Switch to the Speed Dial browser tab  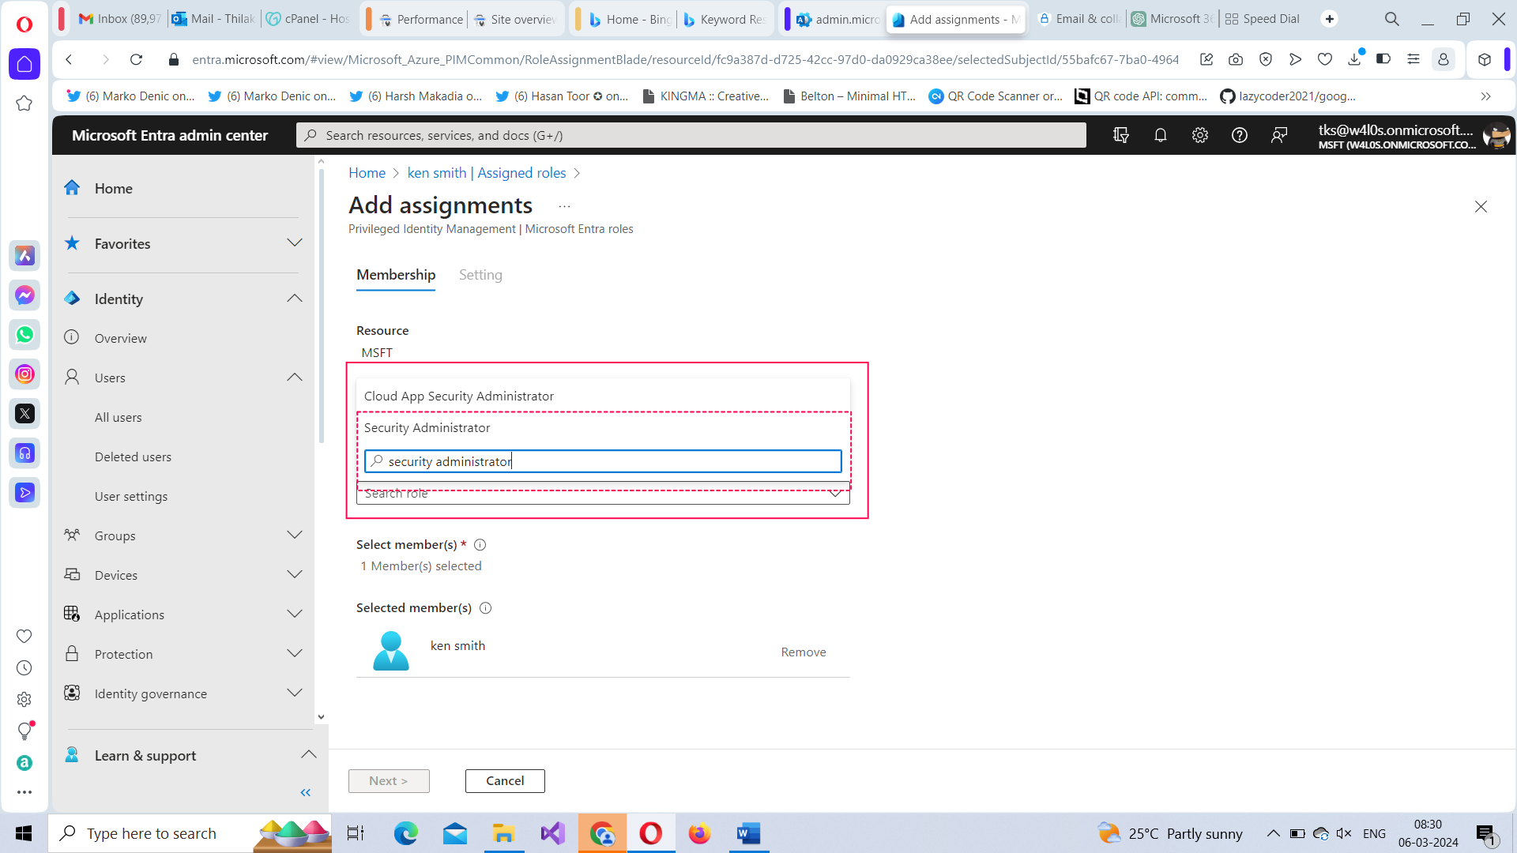click(x=1263, y=19)
